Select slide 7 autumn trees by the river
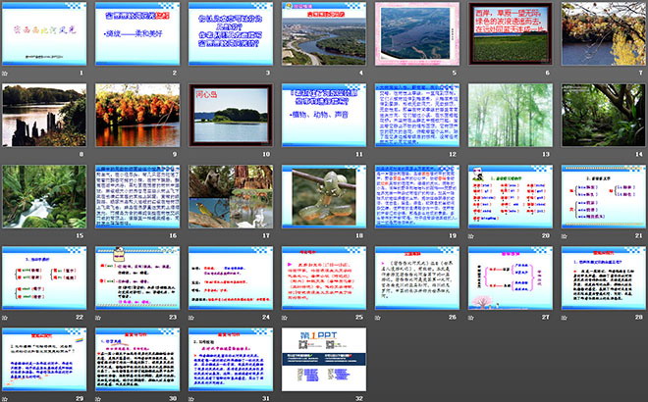The height and width of the screenshot is (402, 648). click(x=603, y=33)
